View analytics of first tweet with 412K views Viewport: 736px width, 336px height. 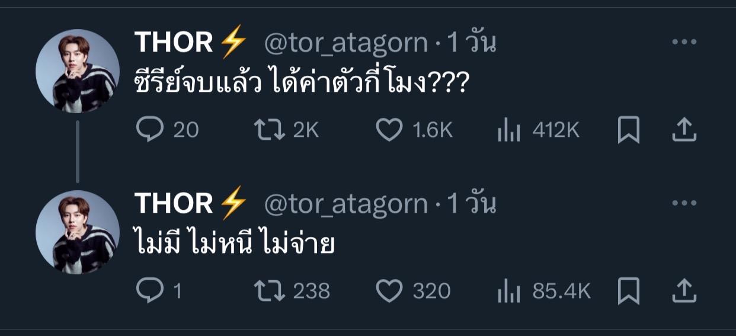pos(508,130)
